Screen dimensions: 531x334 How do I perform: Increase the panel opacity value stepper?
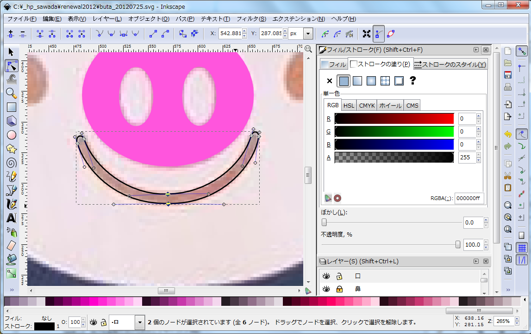[486, 242]
